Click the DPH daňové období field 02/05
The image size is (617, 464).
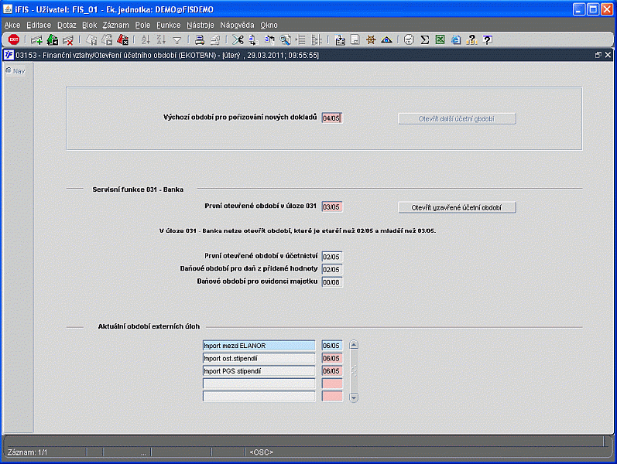pos(331,269)
